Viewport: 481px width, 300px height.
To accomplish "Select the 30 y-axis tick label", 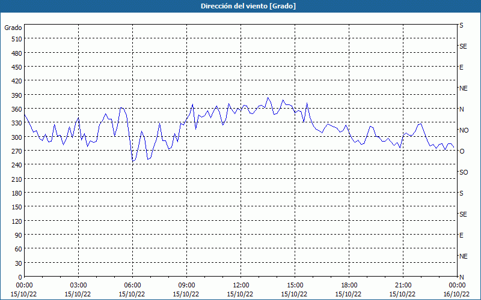I will pyautogui.click(x=19, y=263).
